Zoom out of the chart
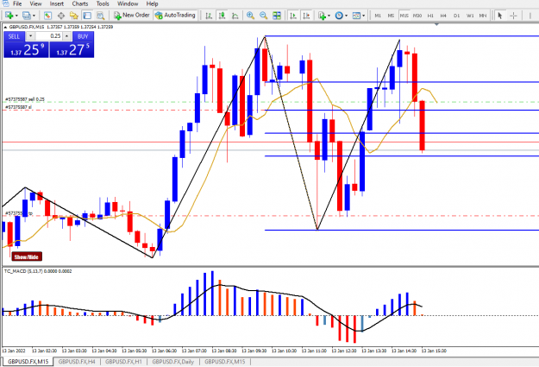This screenshot has height=367, width=539. 263,16
